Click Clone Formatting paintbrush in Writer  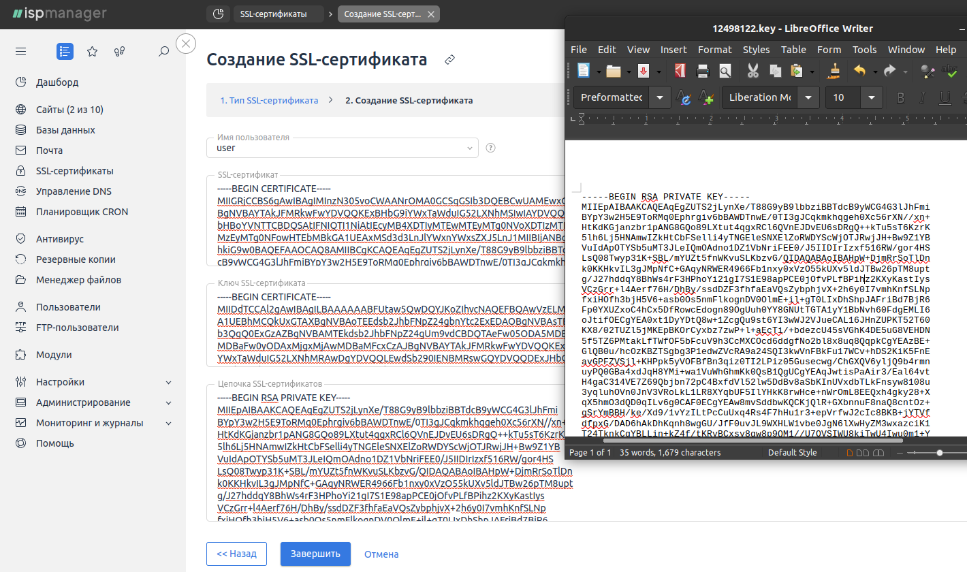pos(834,70)
